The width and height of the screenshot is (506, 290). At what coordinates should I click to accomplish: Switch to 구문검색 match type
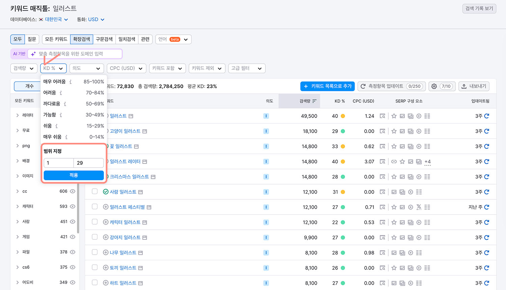coord(104,39)
